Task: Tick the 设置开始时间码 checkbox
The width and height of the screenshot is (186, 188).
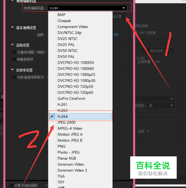Action: click(x=12, y=185)
